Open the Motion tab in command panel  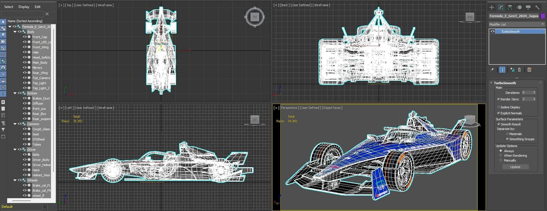519,7
